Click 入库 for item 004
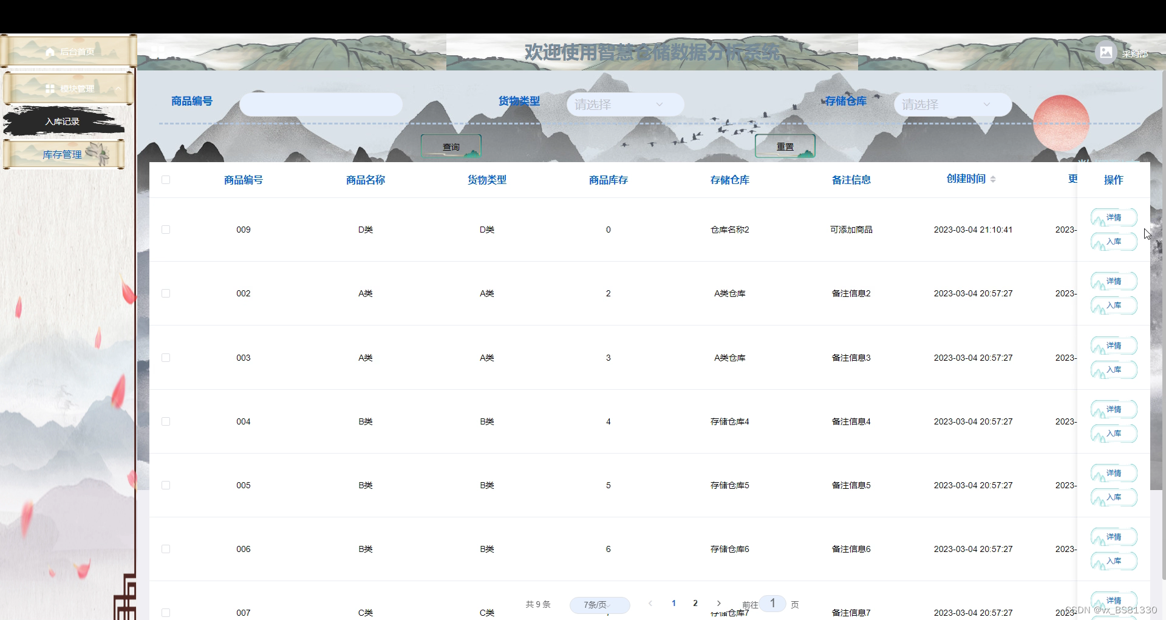This screenshot has width=1166, height=620. click(1114, 434)
